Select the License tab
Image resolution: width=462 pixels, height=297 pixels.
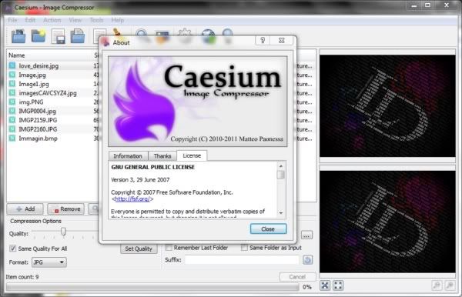tap(192, 155)
